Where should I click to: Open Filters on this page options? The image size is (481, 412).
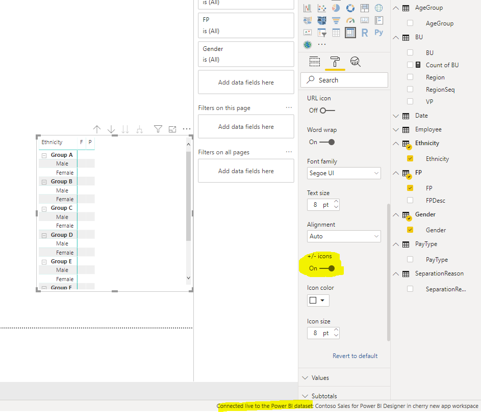pyautogui.click(x=289, y=107)
